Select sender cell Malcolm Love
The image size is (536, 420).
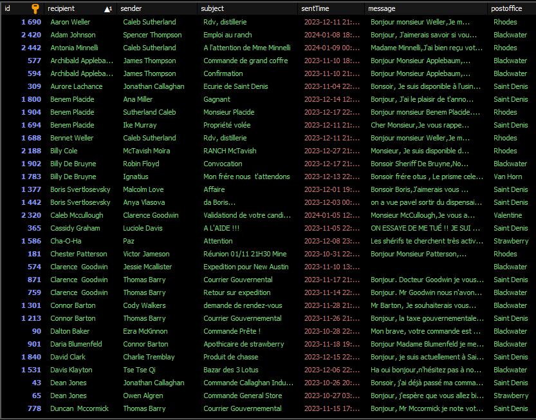[x=143, y=189]
